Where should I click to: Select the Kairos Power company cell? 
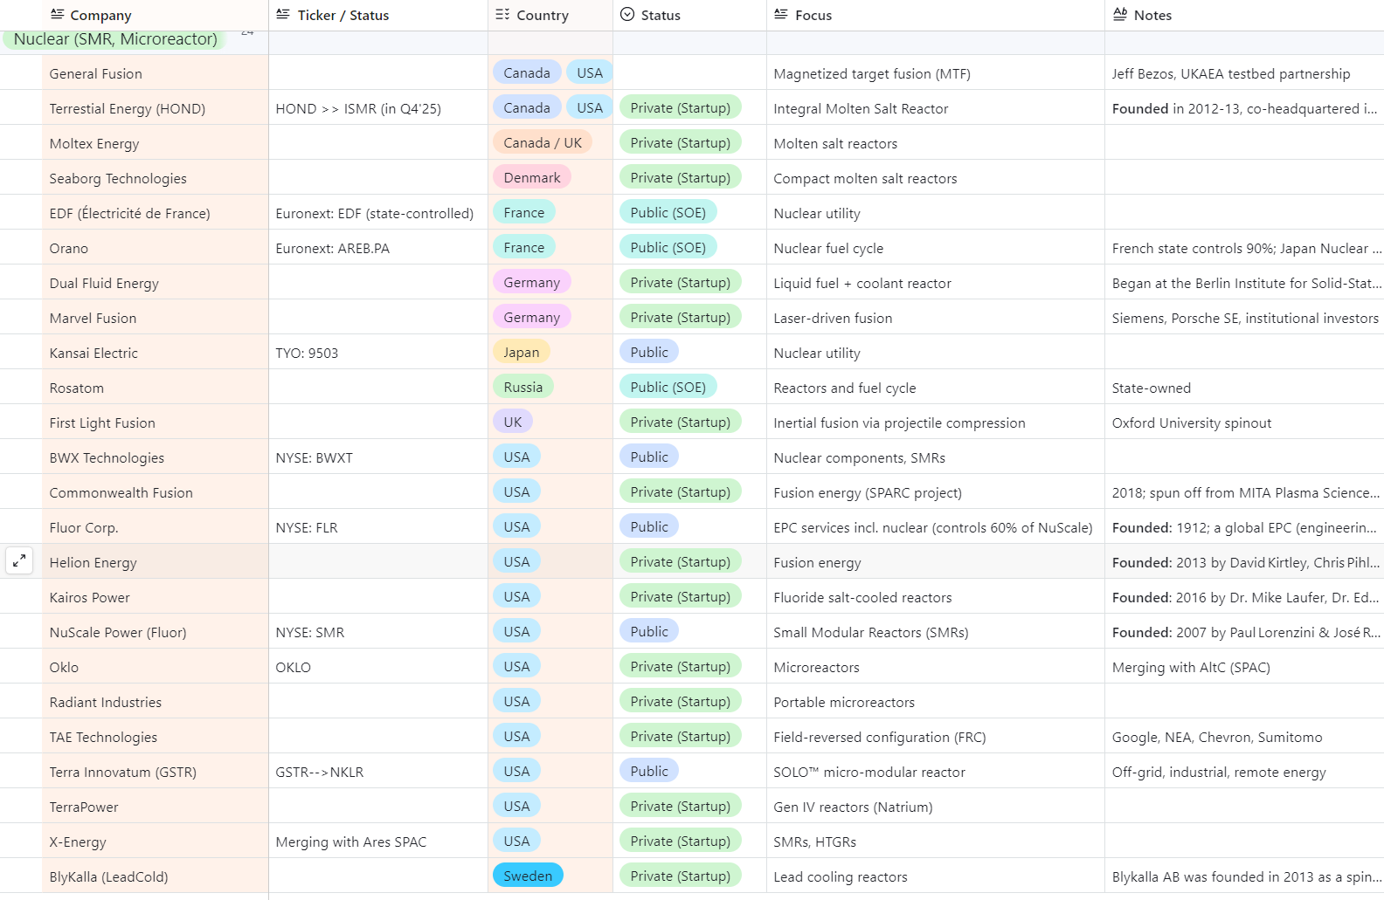point(156,596)
